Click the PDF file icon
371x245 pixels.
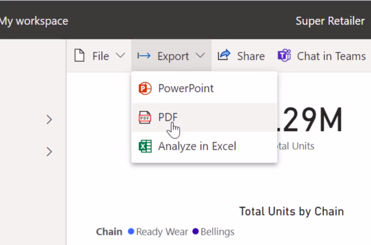tap(145, 117)
